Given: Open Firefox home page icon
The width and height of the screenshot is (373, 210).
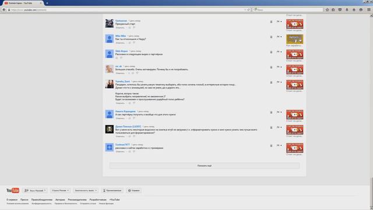Looking at the screenshot, I should click(x=354, y=10).
